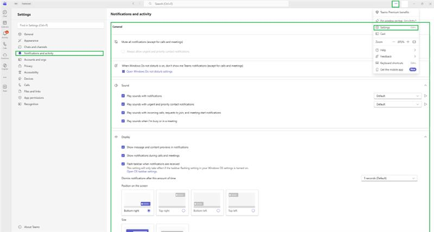Toggle Show message and content previews checkbox
The image size is (434, 232).
tap(123, 147)
